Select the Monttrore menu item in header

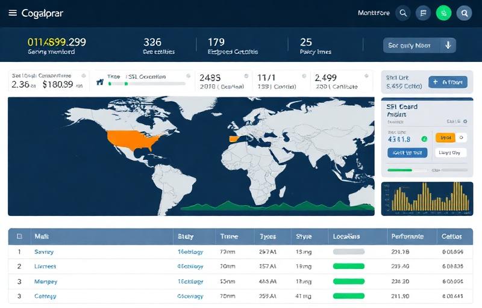click(374, 13)
